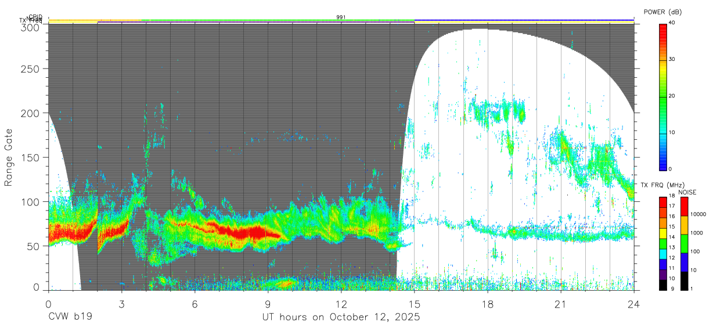Click the '21' tick on UT hours axis
The width and height of the screenshot is (713, 329).
(x=561, y=303)
